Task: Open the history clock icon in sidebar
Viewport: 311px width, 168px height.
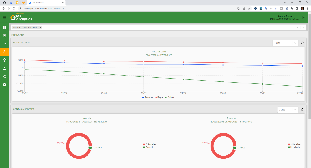Action: [x=4, y=76]
